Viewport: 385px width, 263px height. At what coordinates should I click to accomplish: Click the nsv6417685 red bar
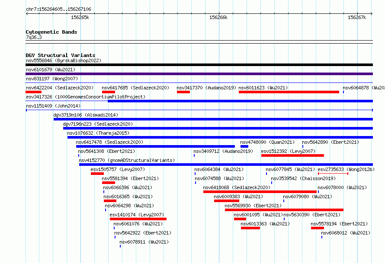pos(109,92)
